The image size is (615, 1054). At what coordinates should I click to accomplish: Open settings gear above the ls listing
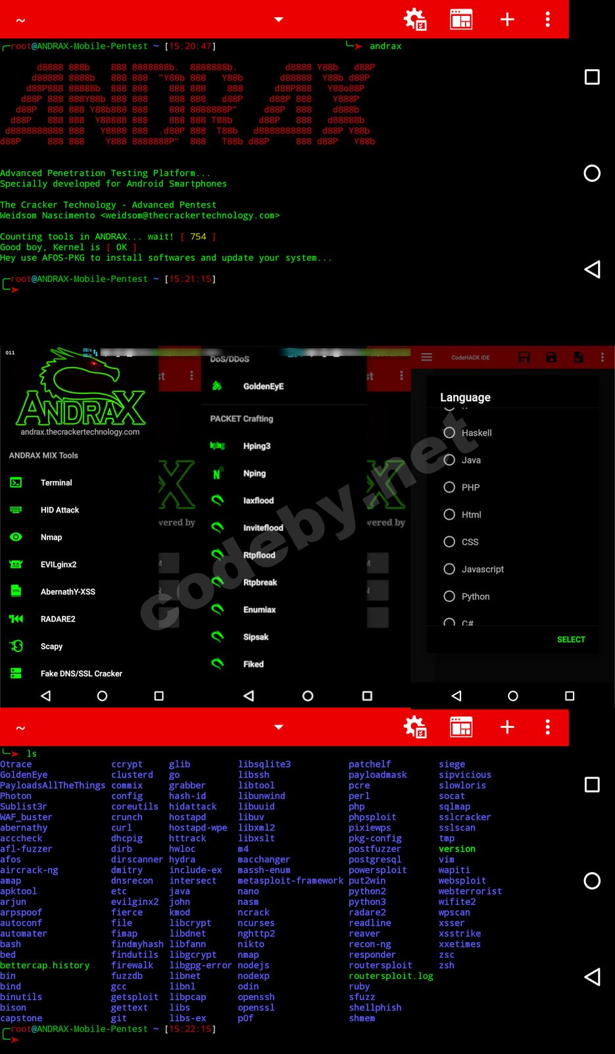point(415,727)
